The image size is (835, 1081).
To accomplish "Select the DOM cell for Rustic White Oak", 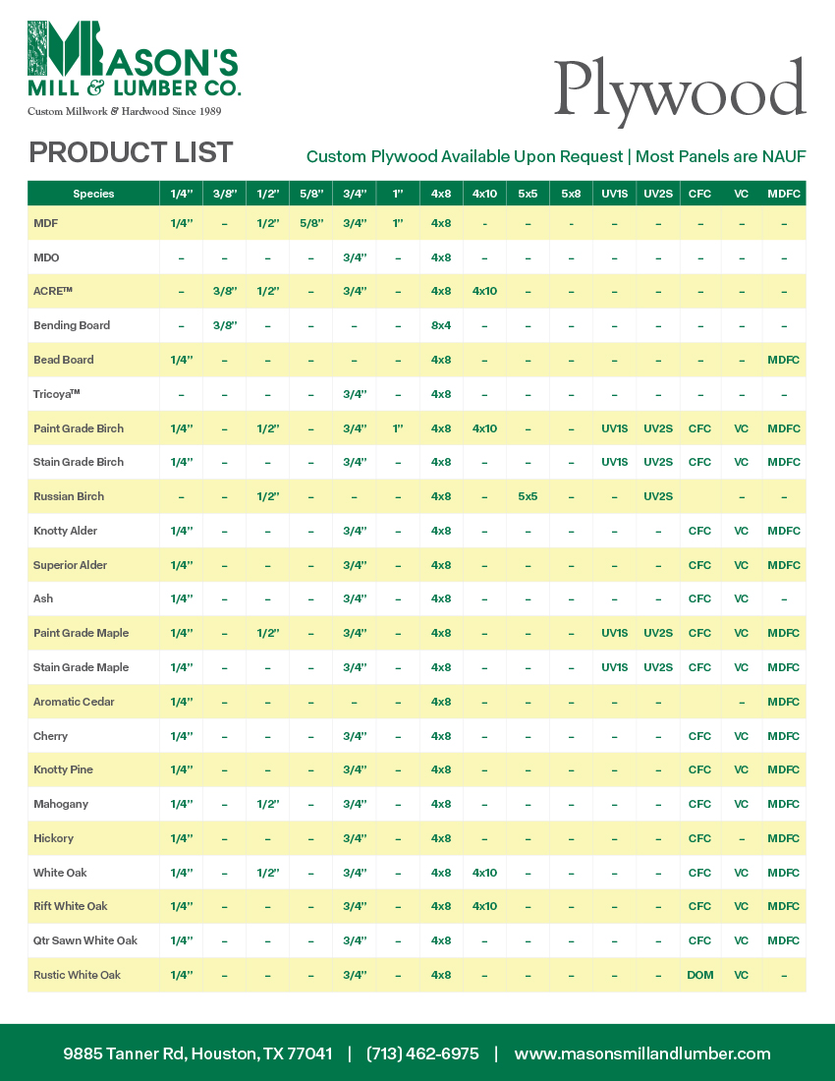I will pyautogui.click(x=699, y=975).
